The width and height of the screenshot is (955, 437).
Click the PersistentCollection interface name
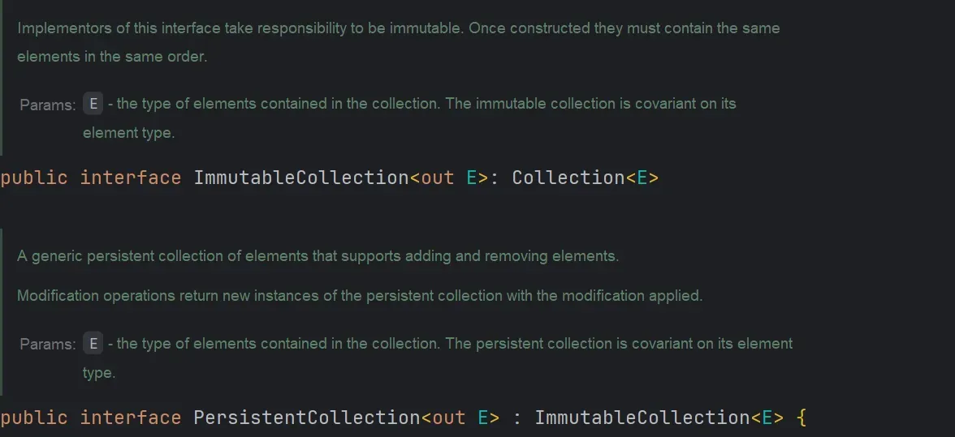click(306, 418)
